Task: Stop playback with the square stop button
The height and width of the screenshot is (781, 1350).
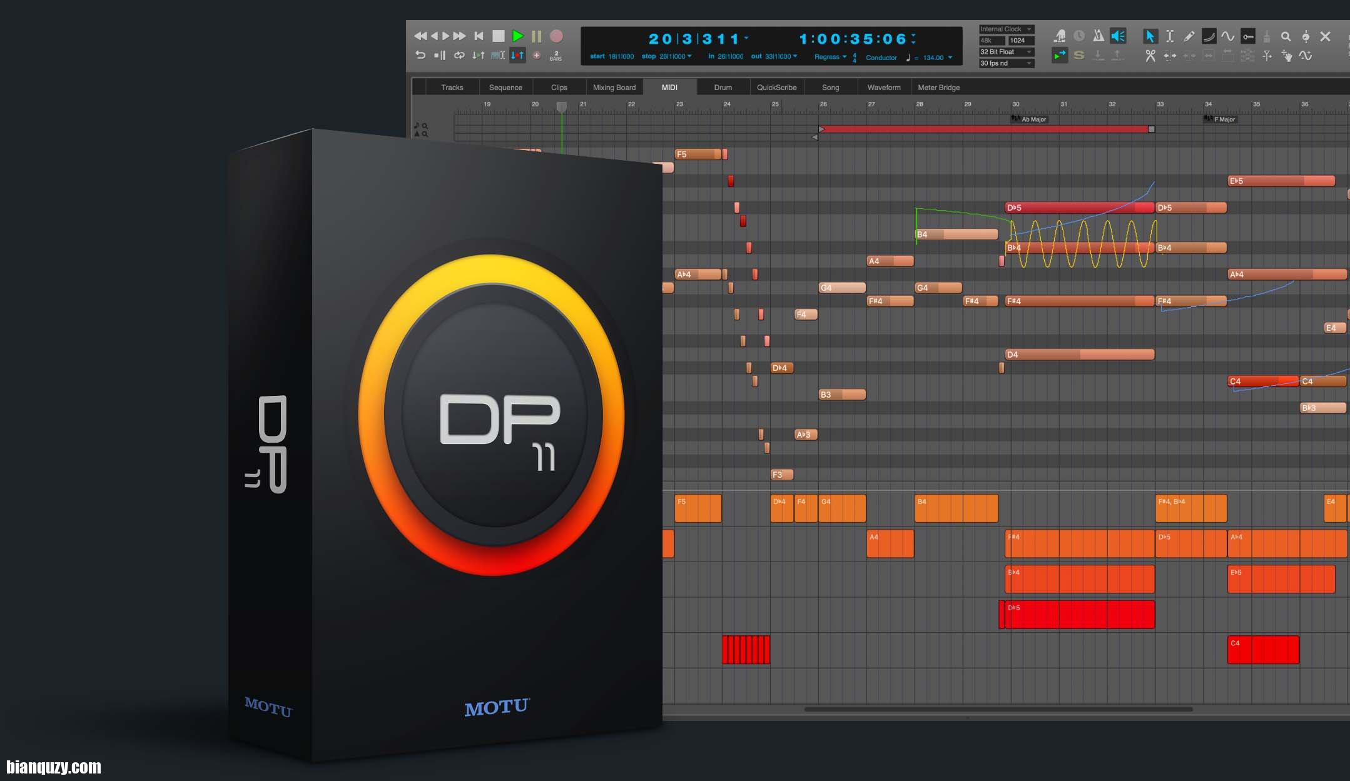Action: click(x=499, y=36)
